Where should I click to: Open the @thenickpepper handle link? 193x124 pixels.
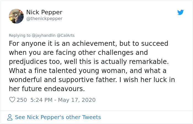pyautogui.click(x=44, y=19)
